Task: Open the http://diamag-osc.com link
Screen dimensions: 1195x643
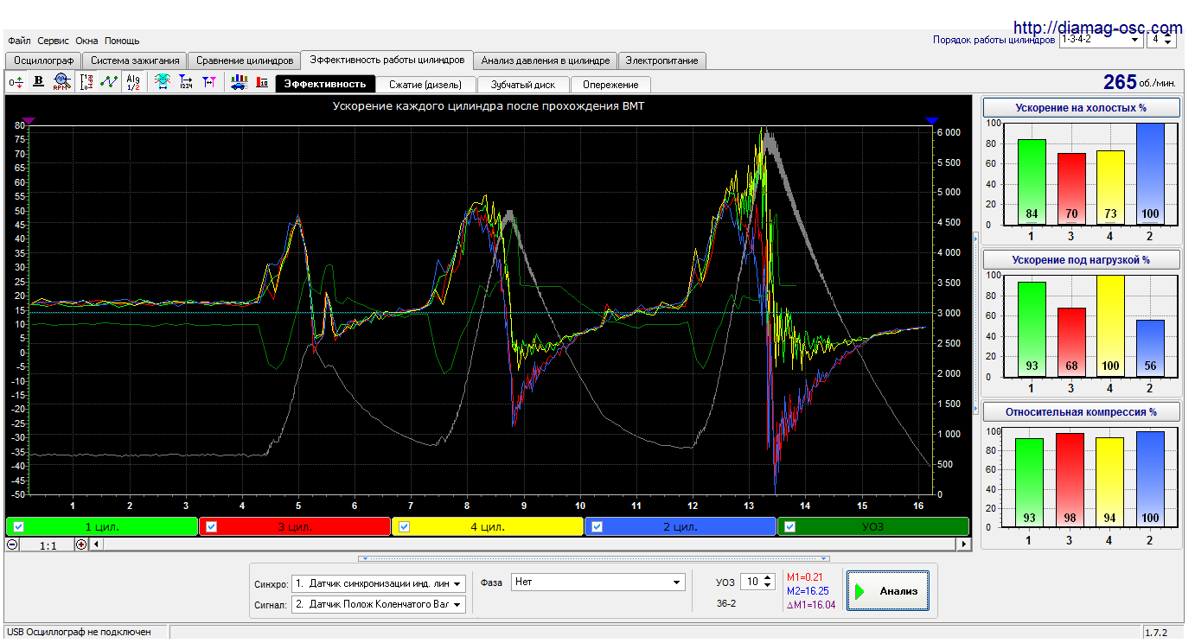Action: point(1097,28)
